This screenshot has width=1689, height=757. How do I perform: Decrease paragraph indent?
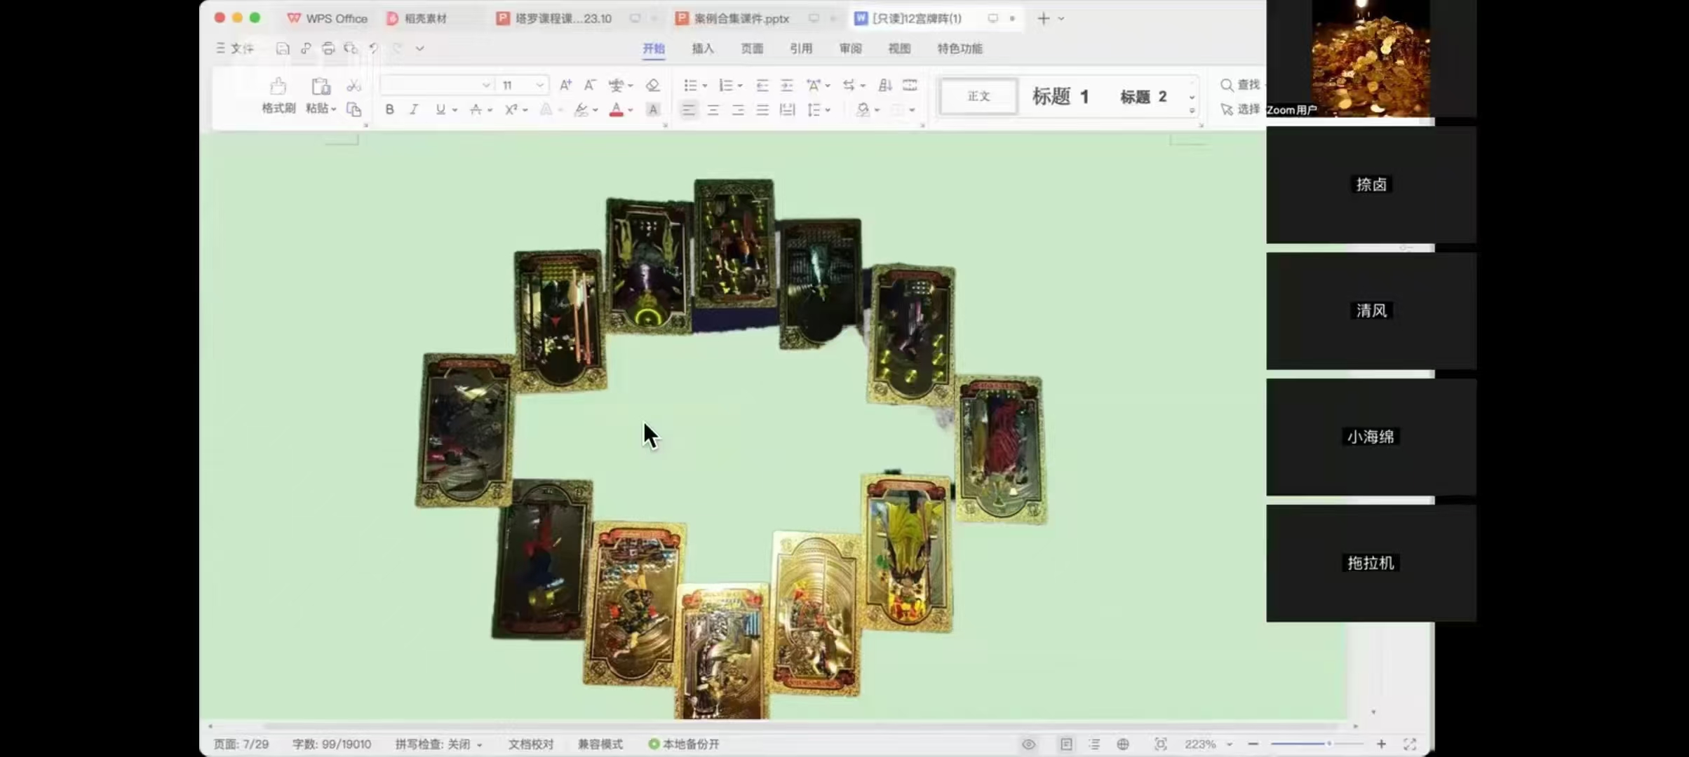point(762,85)
